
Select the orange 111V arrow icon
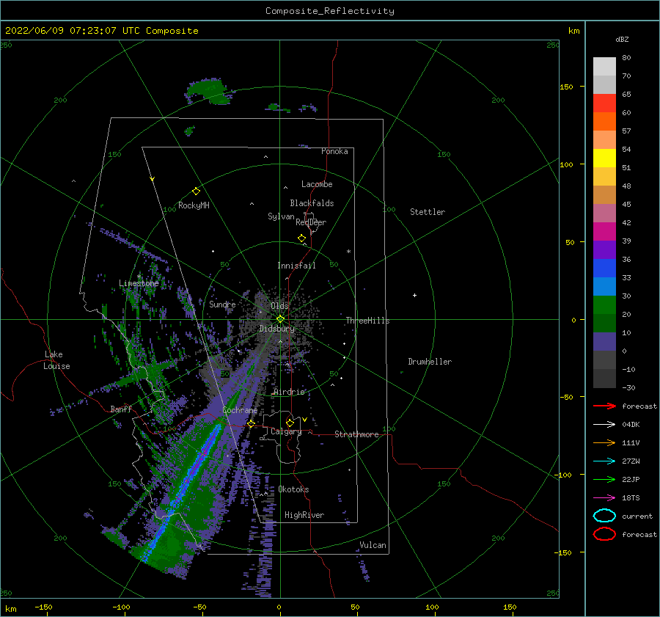(x=604, y=442)
